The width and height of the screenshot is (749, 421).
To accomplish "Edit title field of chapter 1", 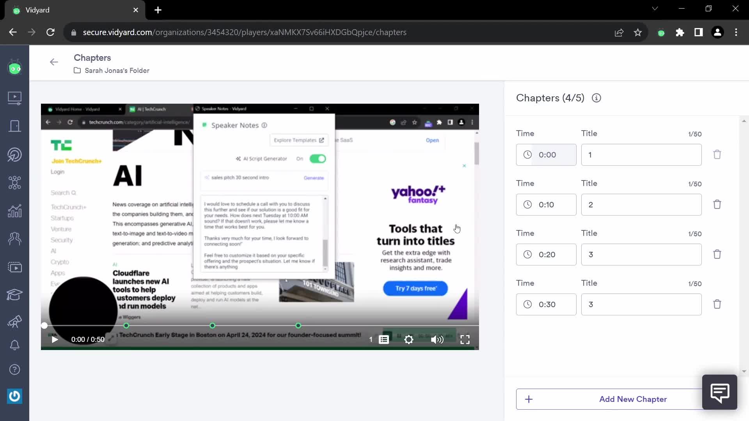I will click(x=641, y=155).
